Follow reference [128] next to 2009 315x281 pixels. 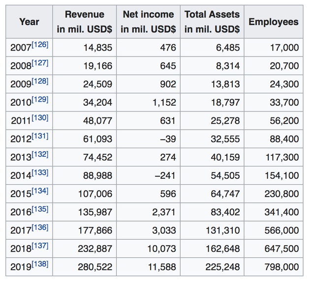pyautogui.click(x=40, y=82)
